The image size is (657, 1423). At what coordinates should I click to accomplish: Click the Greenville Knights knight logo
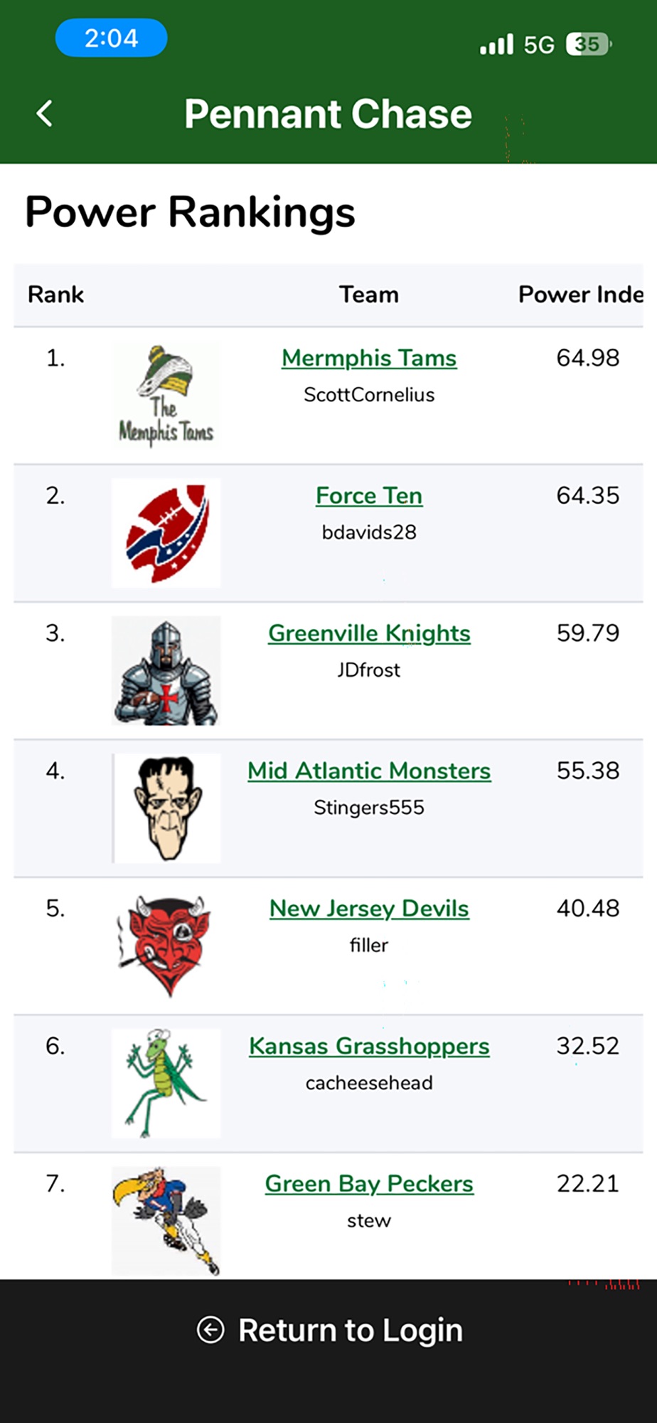(x=166, y=671)
